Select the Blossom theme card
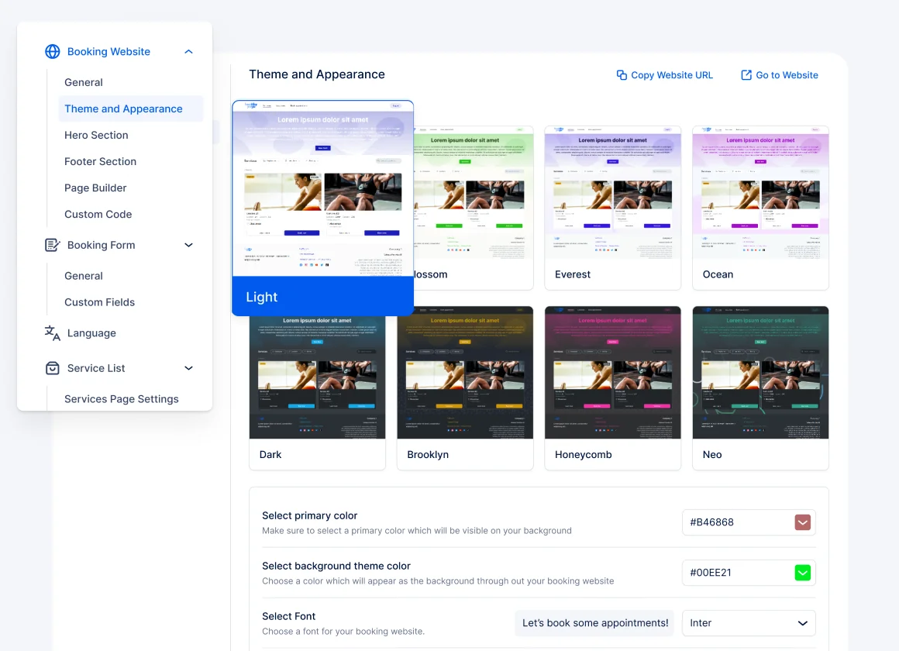 [x=473, y=208]
